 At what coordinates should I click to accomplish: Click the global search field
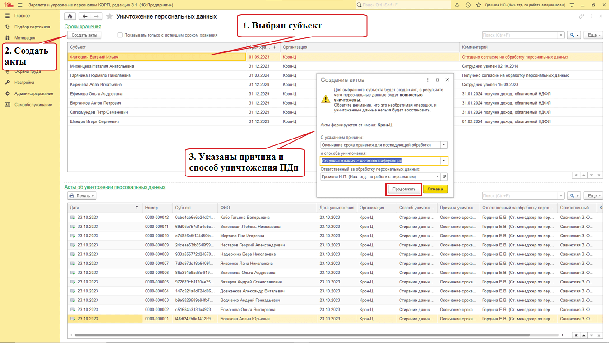tap(403, 5)
